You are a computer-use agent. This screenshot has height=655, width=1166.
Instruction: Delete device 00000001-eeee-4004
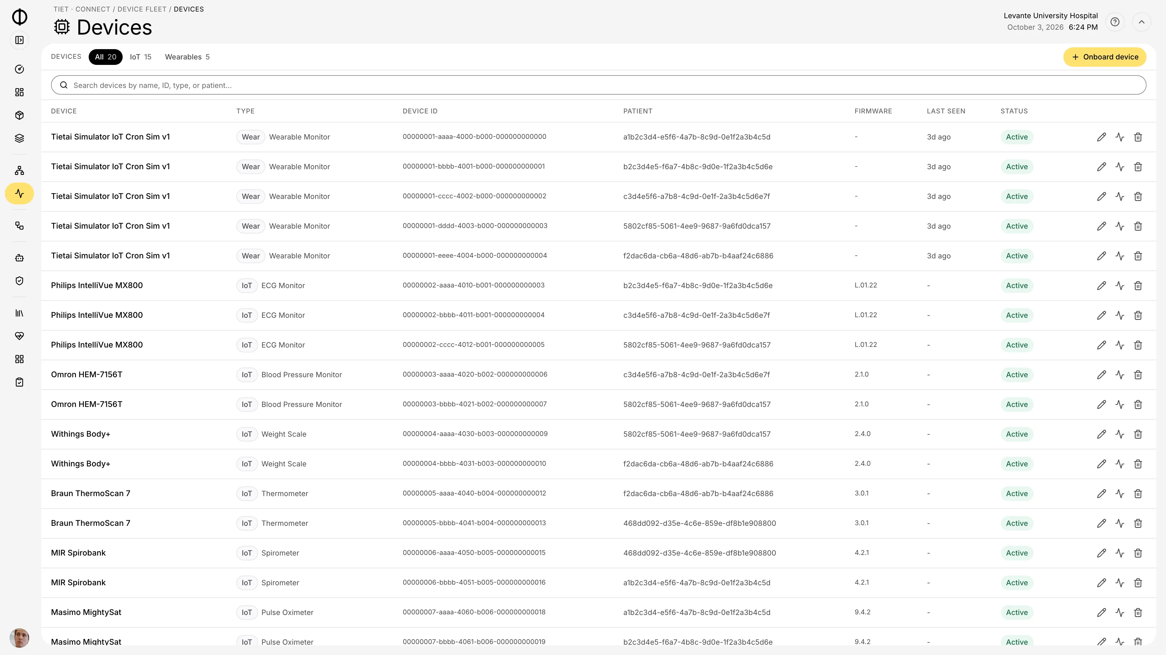click(x=1138, y=256)
